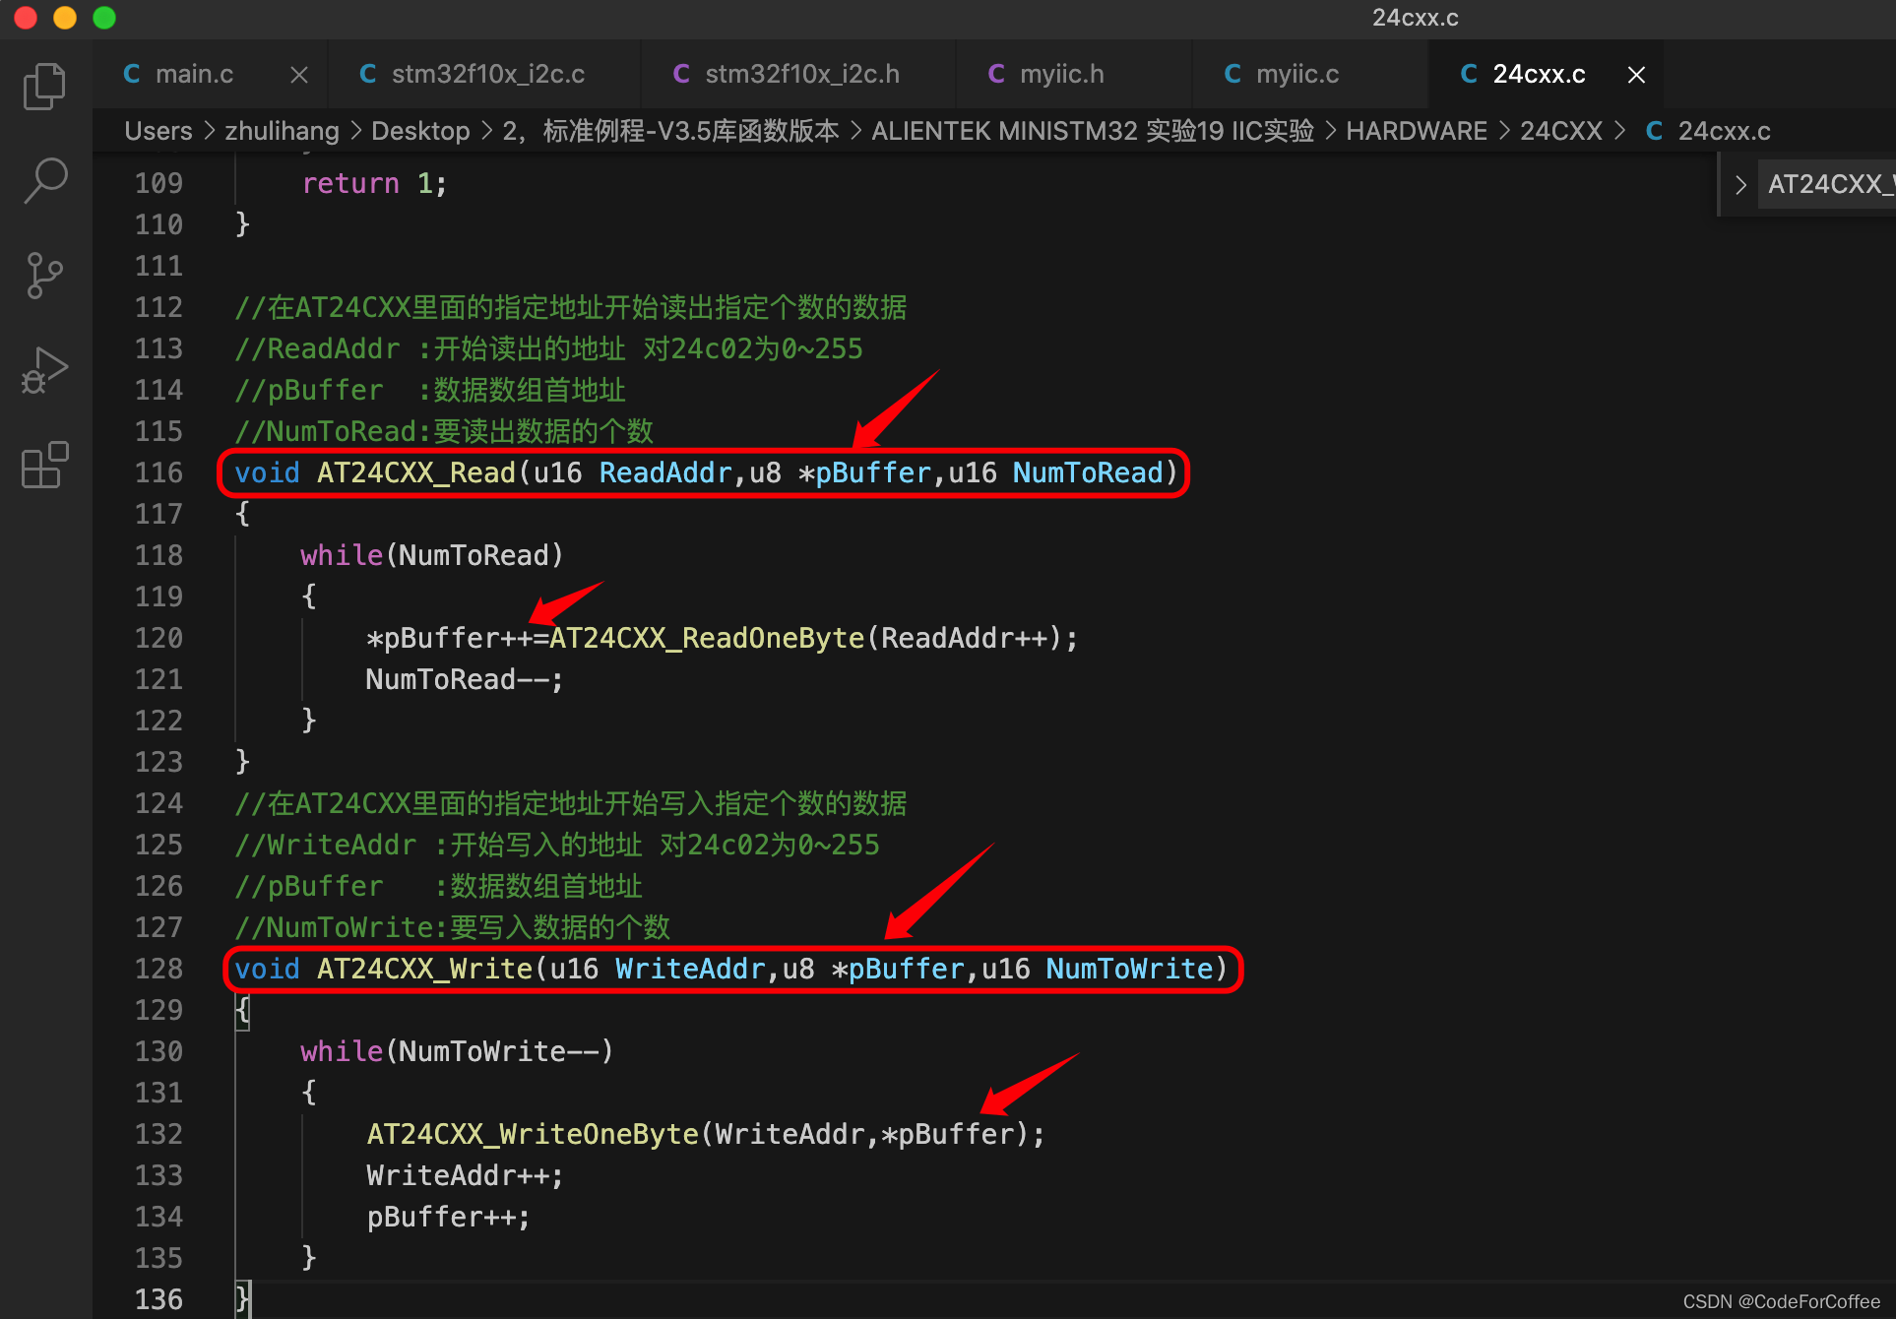
Task: Close the 24cxx.c tab
Action: [x=1636, y=75]
